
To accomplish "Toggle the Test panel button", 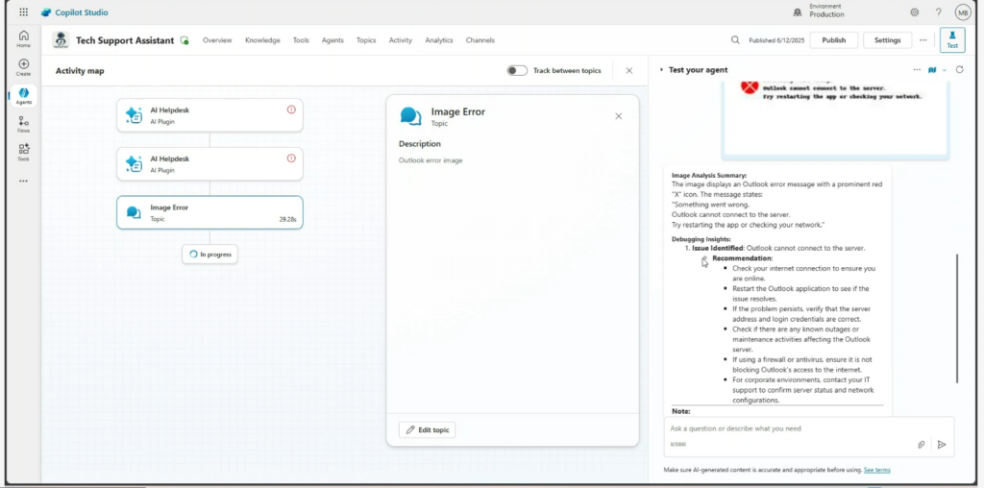I will coord(952,38).
